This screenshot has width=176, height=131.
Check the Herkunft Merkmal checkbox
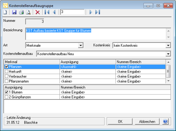click(x=7, y=72)
